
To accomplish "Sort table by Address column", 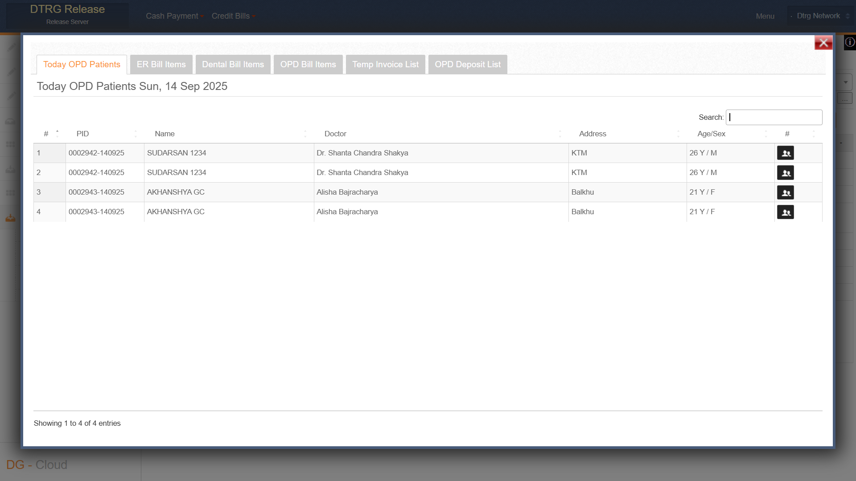I will (627, 134).
